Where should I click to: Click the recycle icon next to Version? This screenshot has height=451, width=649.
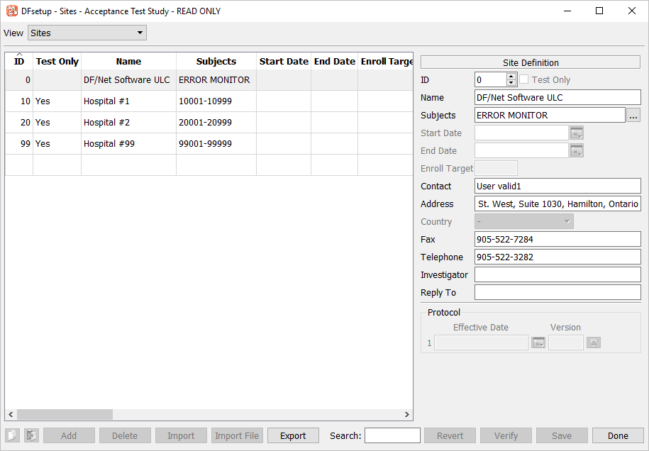click(x=594, y=343)
